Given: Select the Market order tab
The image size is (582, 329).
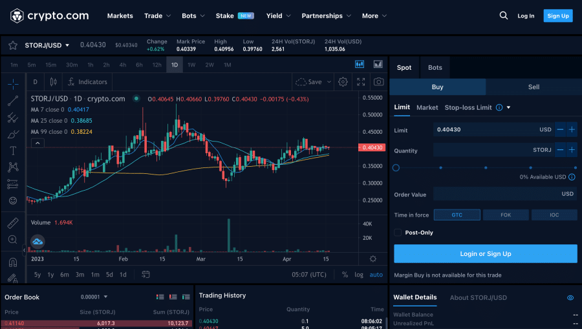Looking at the screenshot, I should point(427,107).
